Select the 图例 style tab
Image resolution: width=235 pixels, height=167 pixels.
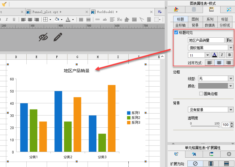pos(195,19)
